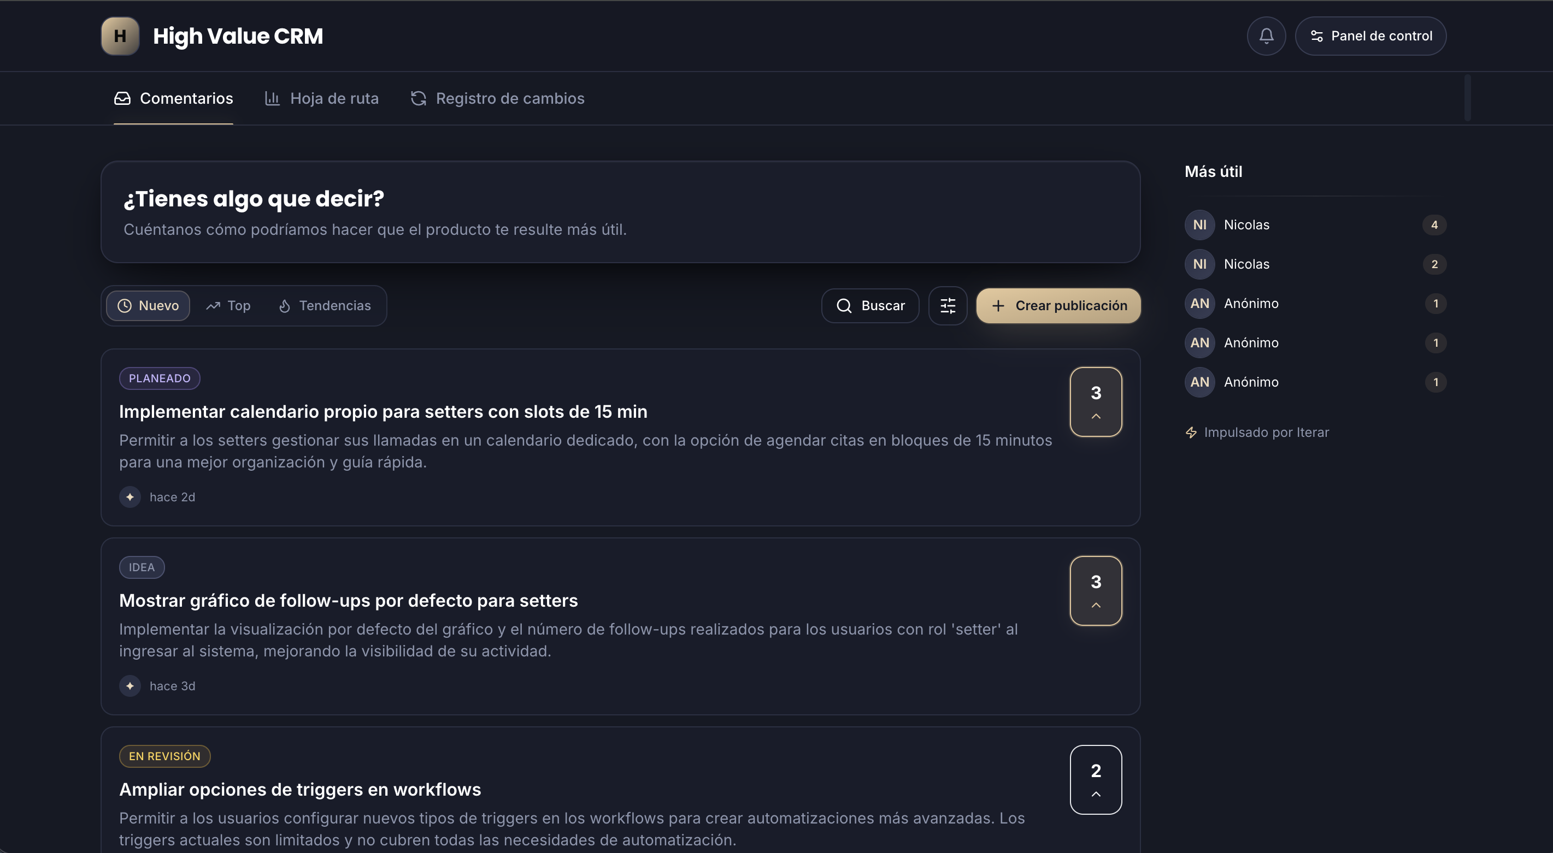Screen dimensions: 1553x853
Task: Click the sparkle avatar beside 'hace 2d'
Action: coord(130,497)
